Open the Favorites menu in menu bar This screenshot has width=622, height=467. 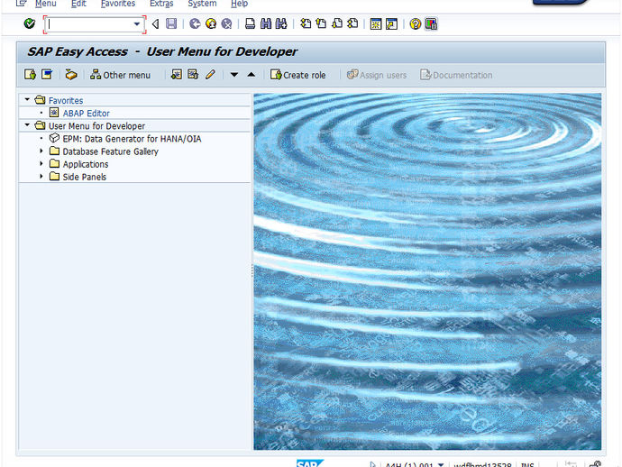point(118,4)
